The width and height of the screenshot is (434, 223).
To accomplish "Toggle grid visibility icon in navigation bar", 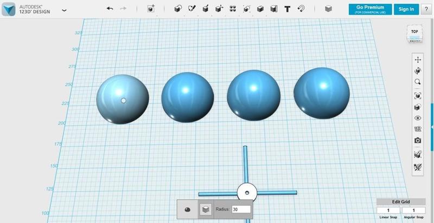I will 418,129.
